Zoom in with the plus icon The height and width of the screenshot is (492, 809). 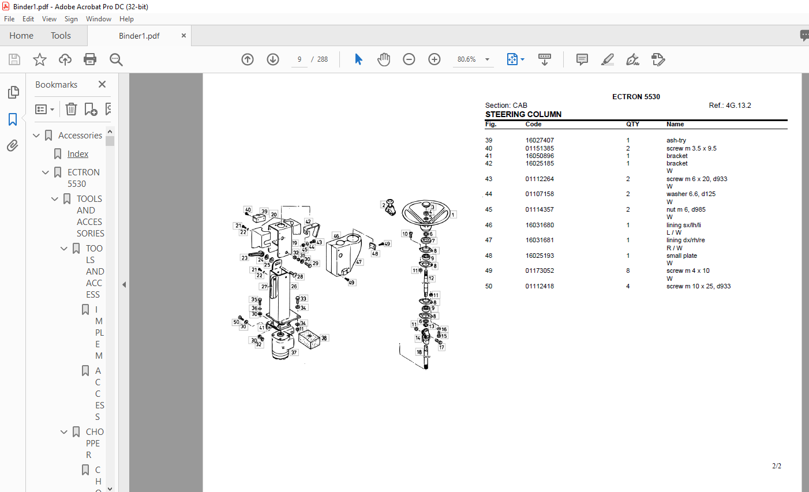(x=435, y=59)
